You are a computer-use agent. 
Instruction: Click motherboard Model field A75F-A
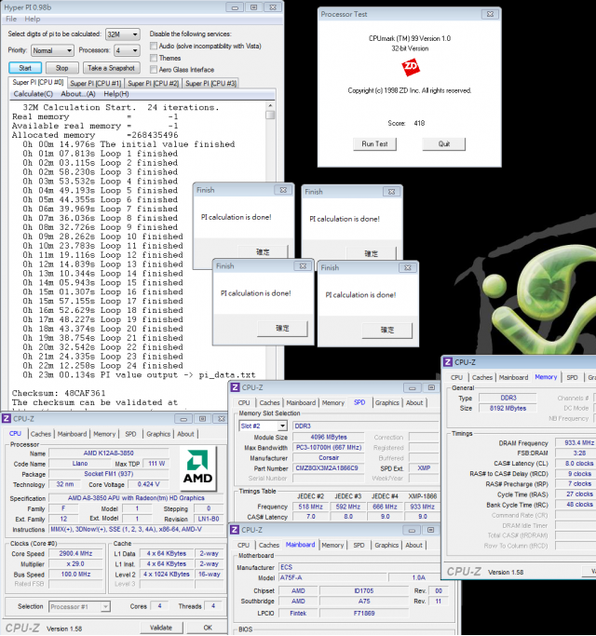[332, 577]
